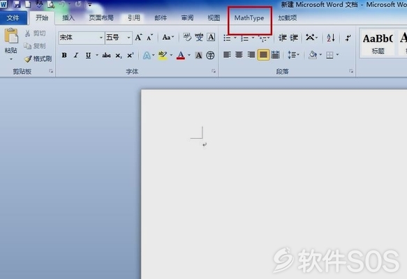The width and height of the screenshot is (407, 279).
Task: Apply the red font color
Action: coord(181,55)
